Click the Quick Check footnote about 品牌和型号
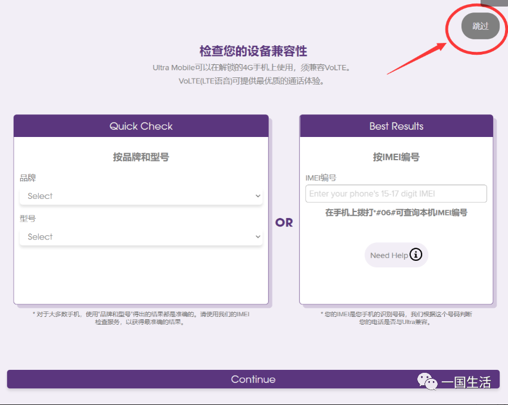 pos(141,318)
